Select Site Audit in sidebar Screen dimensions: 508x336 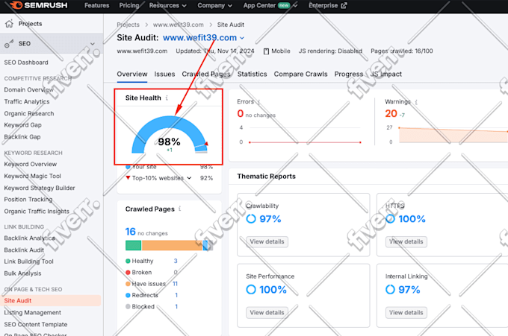pyautogui.click(x=51, y=300)
